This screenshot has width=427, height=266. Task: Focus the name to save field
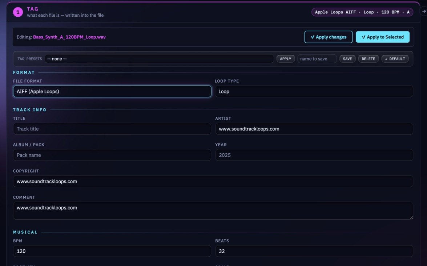pos(317,59)
